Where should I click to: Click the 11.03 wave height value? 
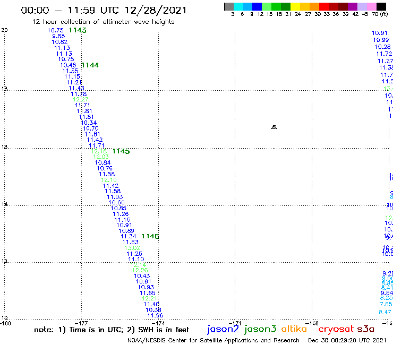tap(115, 197)
